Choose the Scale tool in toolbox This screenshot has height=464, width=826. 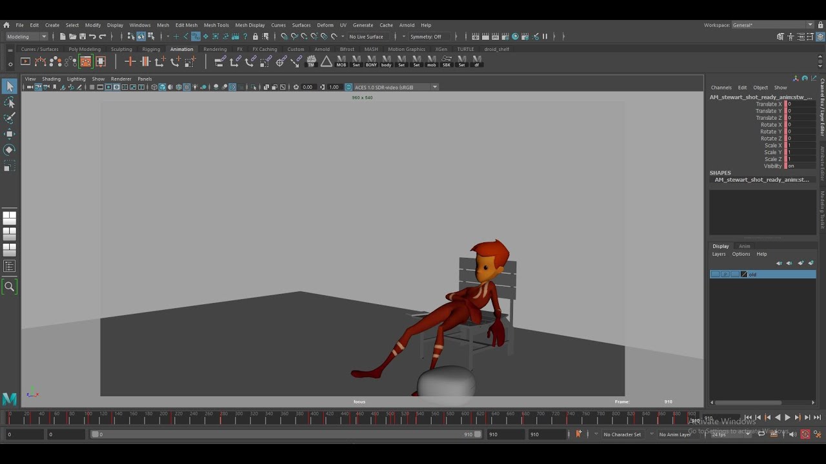(10, 166)
